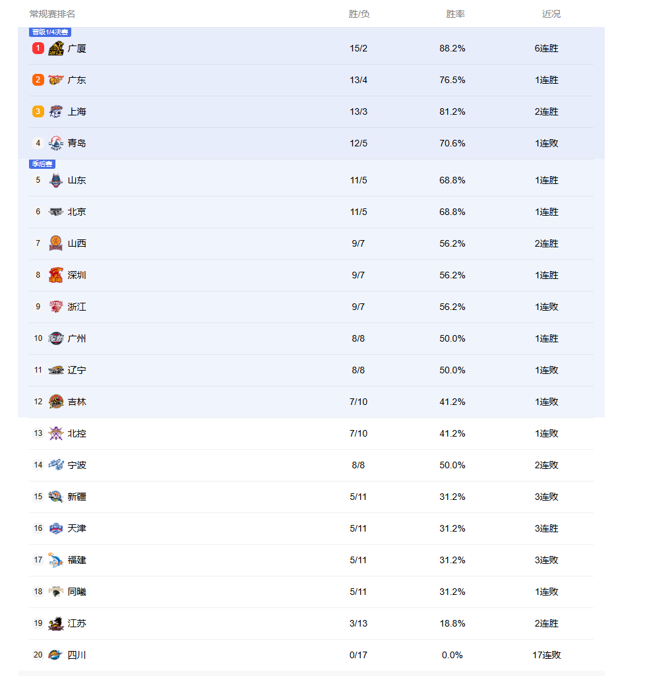Click the 深圳 team logo icon
The image size is (651, 678).
coord(56,275)
